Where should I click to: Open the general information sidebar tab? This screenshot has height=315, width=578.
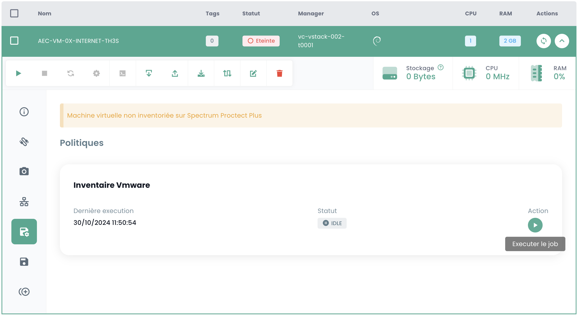(x=24, y=112)
